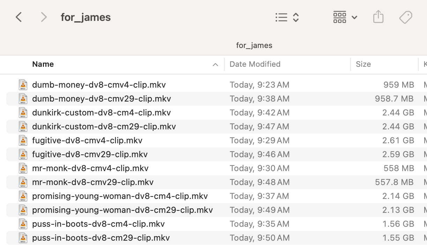Viewport: 427px width, 249px height.
Task: Click the 958.7 MB size value
Action: tap(394, 98)
